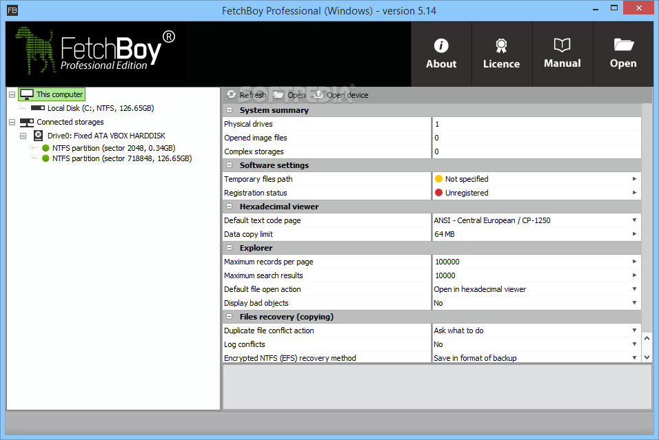
Task: Click green dot of sector 2048 partition
Action: click(x=45, y=148)
